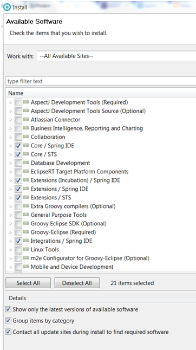The height and width of the screenshot is (350, 196).
Task: Click category icon beside Core / STS
Action: pos(26,154)
